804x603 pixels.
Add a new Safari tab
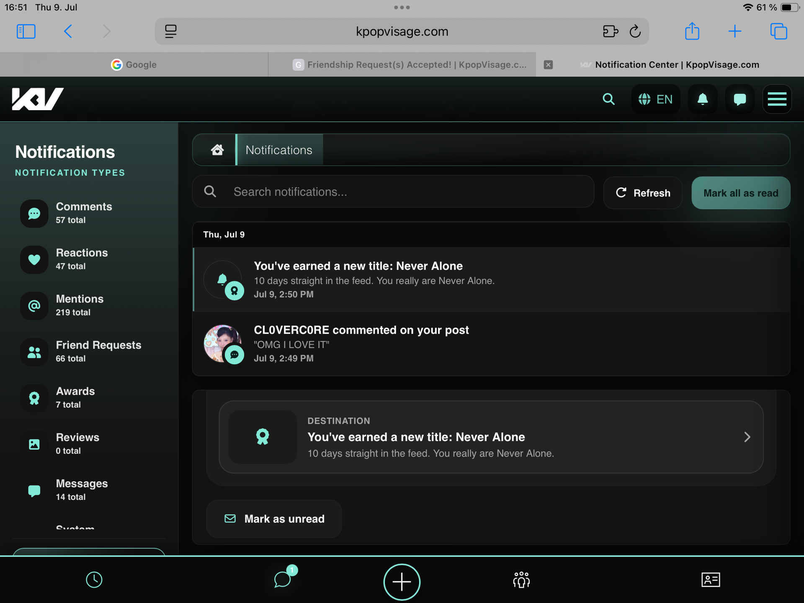point(735,31)
